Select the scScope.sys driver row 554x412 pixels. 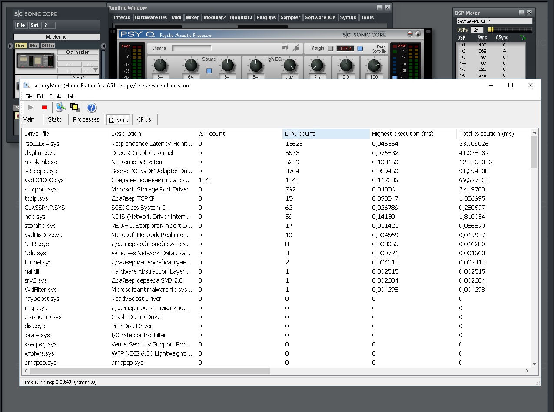pyautogui.click(x=276, y=171)
